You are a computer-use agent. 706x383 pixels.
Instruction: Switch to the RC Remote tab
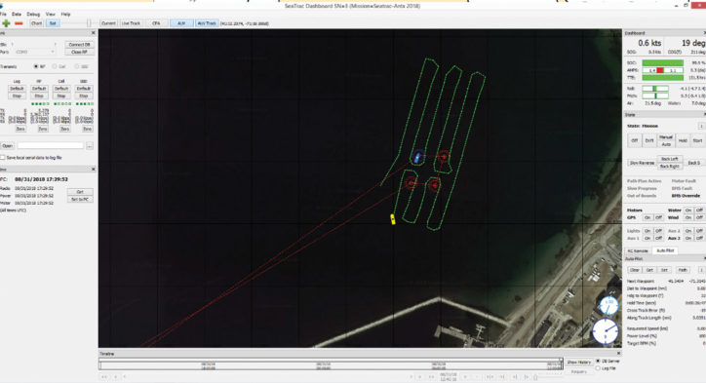(638, 250)
